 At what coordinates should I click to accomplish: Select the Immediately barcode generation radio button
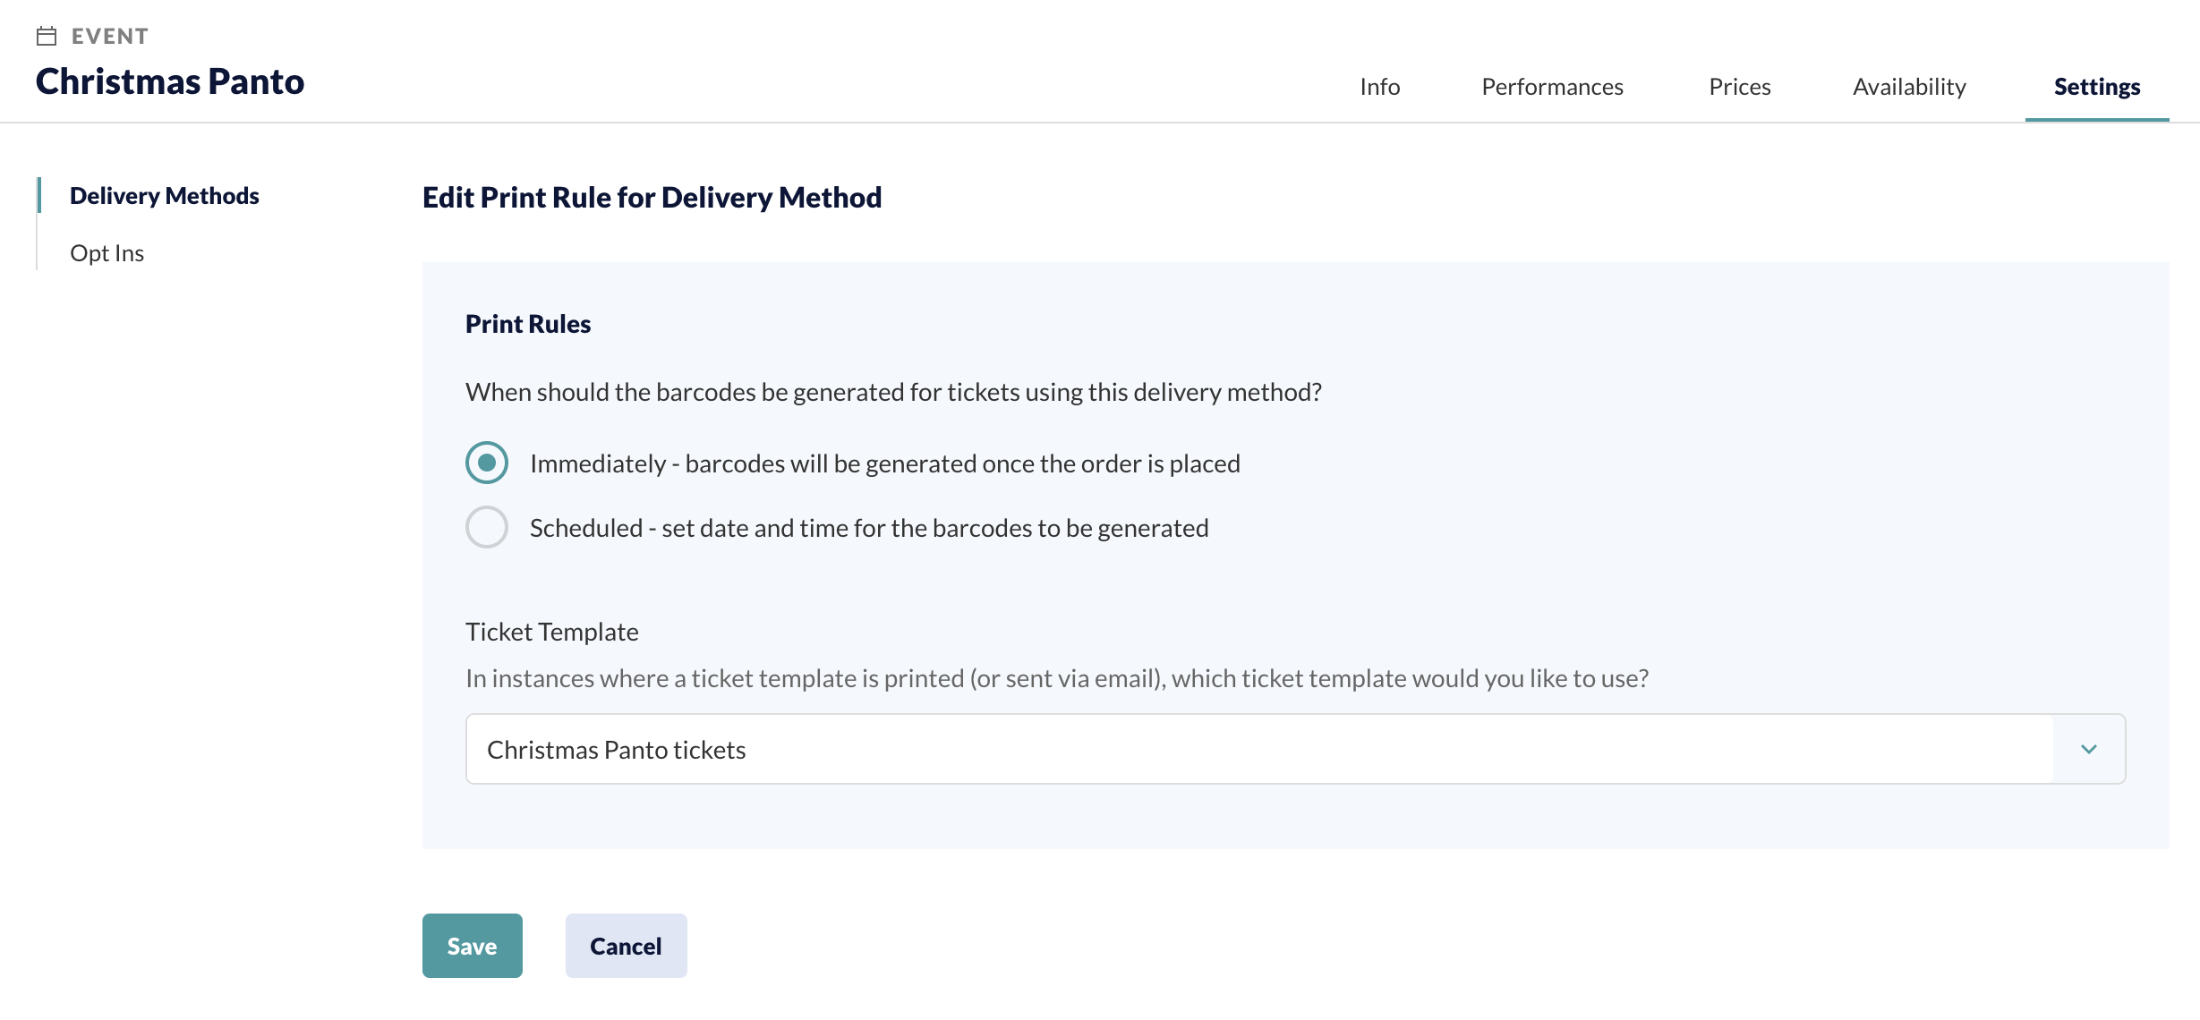[x=487, y=463]
